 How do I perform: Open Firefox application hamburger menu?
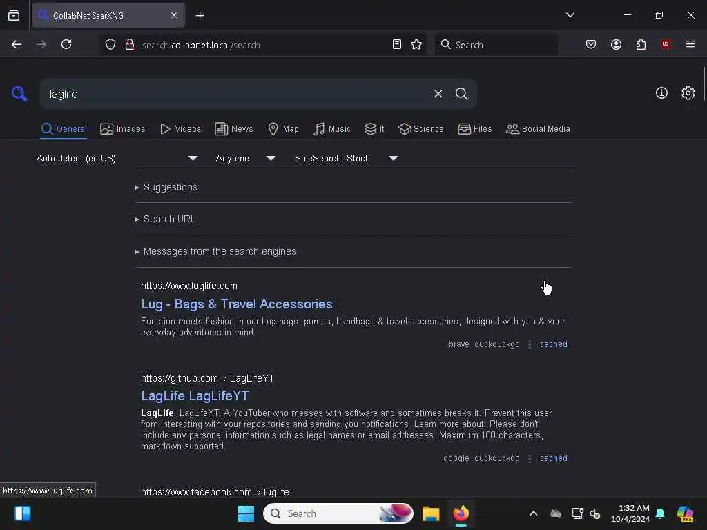(x=690, y=44)
